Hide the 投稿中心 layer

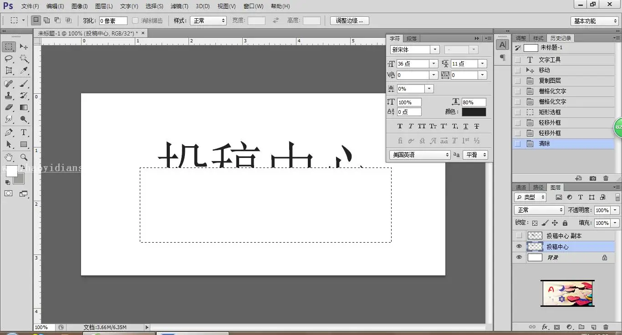(x=519, y=247)
